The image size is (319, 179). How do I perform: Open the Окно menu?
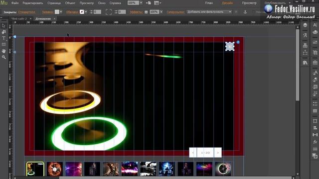pyautogui.click(x=102, y=3)
